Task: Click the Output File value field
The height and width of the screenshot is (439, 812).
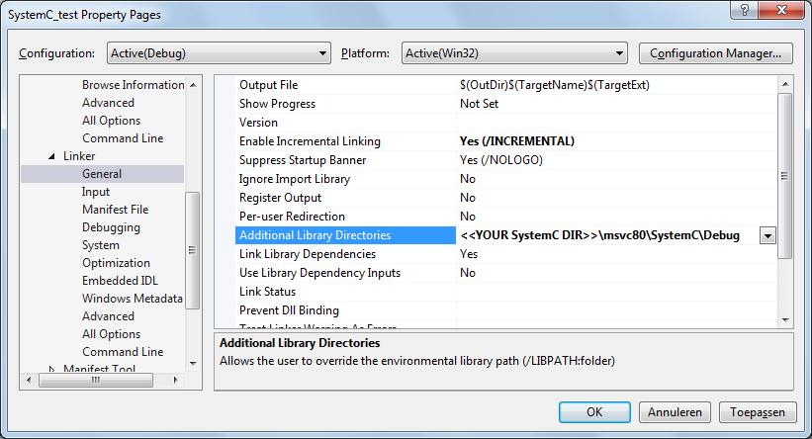Action: [x=613, y=85]
